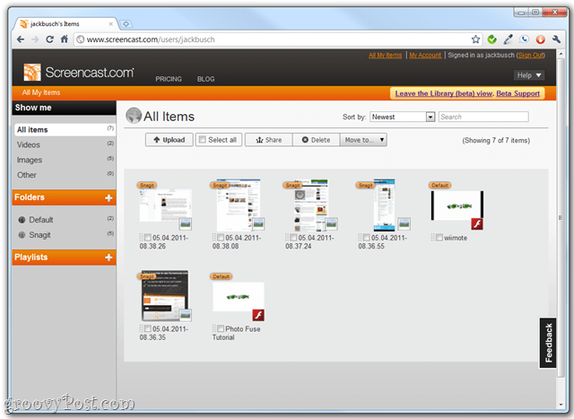
Task: Click the Flash icon on the wiimote item
Action: pyautogui.click(x=477, y=223)
